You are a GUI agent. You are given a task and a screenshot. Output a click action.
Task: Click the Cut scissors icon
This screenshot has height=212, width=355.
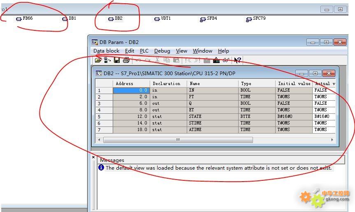157,60
